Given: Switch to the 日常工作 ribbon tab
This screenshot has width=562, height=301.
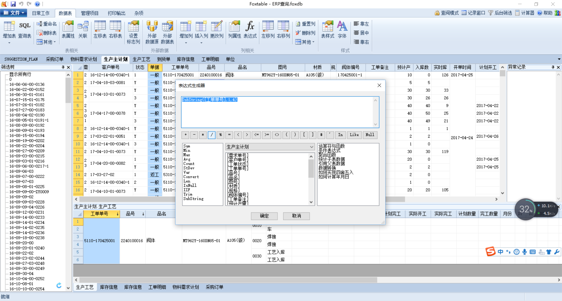Looking at the screenshot, I should 41,13.
